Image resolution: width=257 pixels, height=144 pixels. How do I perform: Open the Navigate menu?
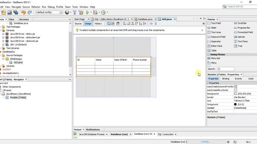(16, 7)
